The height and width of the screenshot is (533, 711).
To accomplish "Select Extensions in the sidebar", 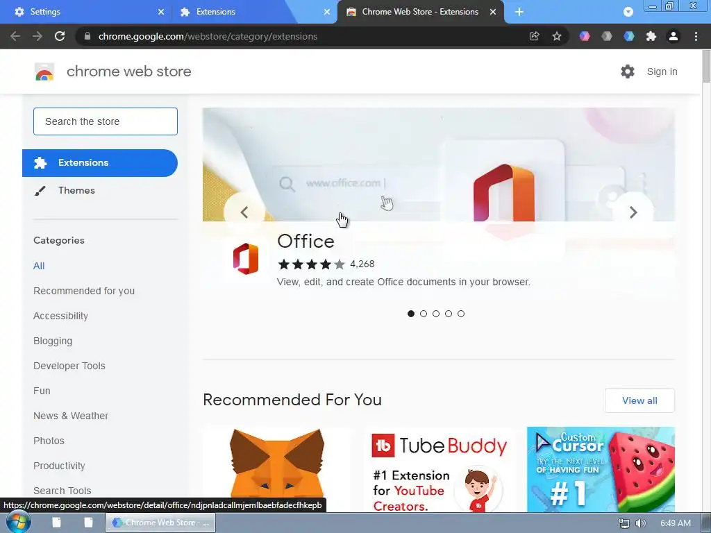I will tap(100, 162).
